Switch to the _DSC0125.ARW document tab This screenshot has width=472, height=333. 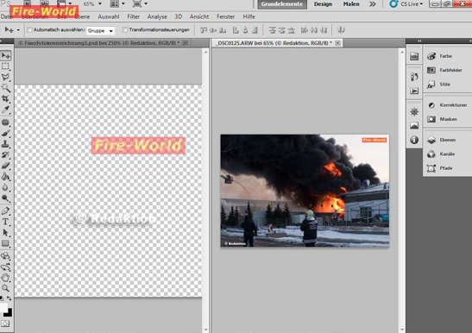pyautogui.click(x=274, y=43)
